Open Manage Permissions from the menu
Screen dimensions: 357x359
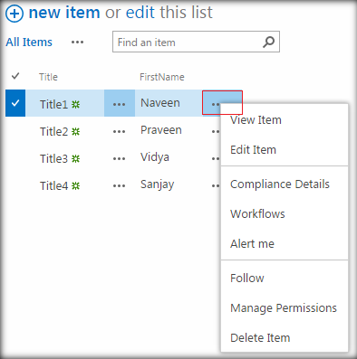click(x=284, y=308)
